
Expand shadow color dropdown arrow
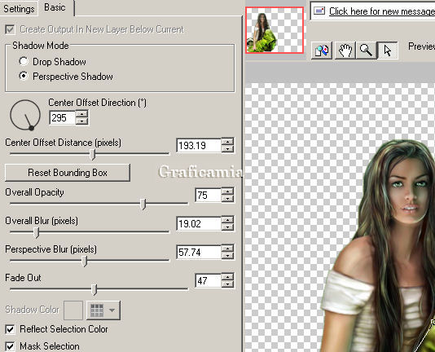click(112, 310)
